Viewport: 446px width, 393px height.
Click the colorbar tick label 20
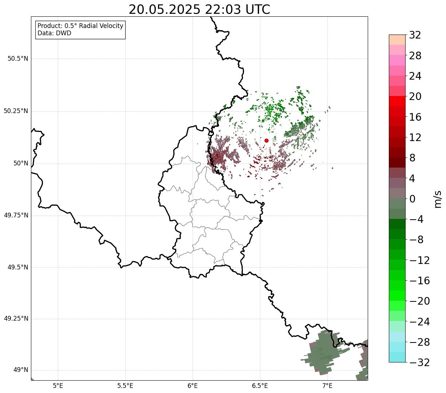(x=415, y=97)
